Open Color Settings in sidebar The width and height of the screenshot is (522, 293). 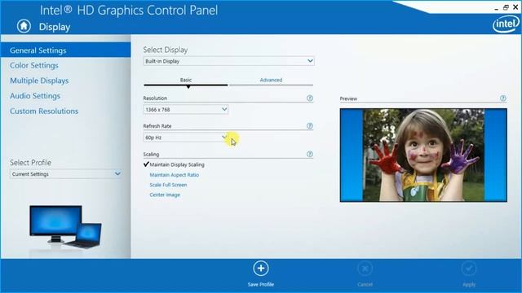pos(34,65)
